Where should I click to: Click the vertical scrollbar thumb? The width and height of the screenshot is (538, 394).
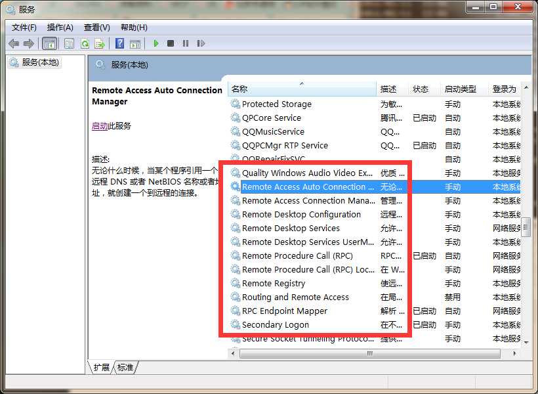pyautogui.click(x=526, y=227)
